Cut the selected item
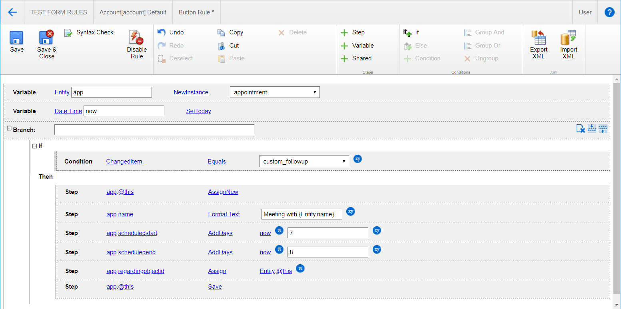Image resolution: width=621 pixels, height=309 pixels. 228,46
